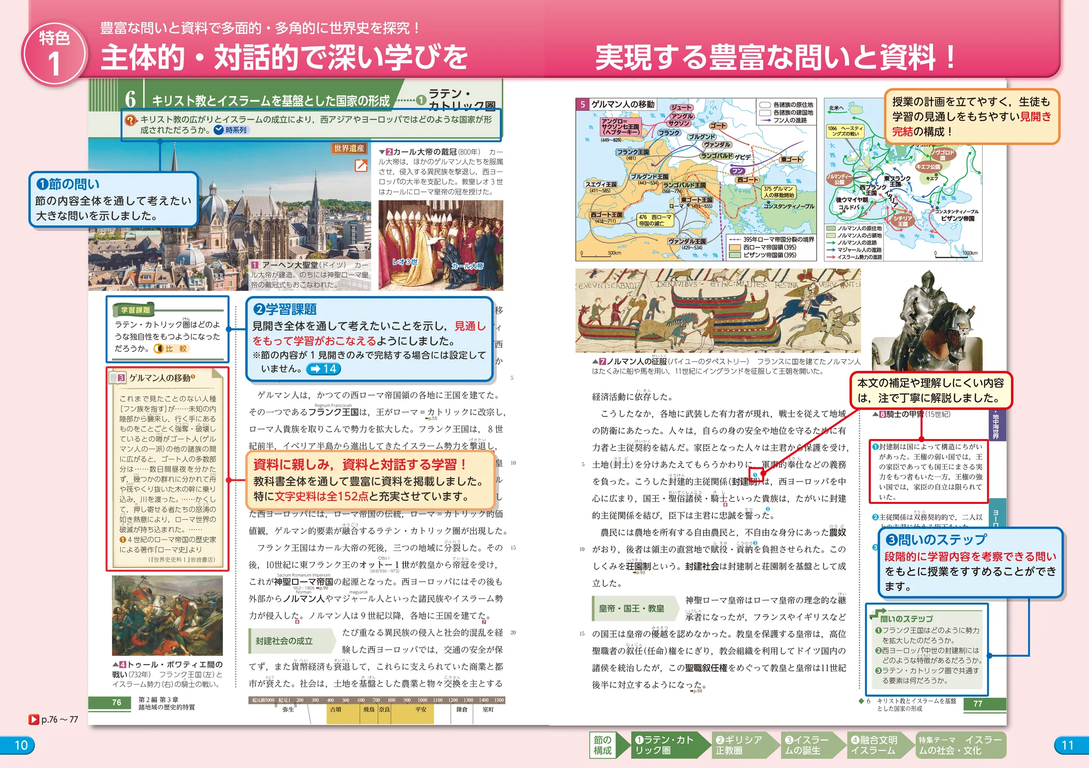The width and height of the screenshot is (1089, 768).
Task: Click the ①節の問い callout heading
Action: (68, 184)
